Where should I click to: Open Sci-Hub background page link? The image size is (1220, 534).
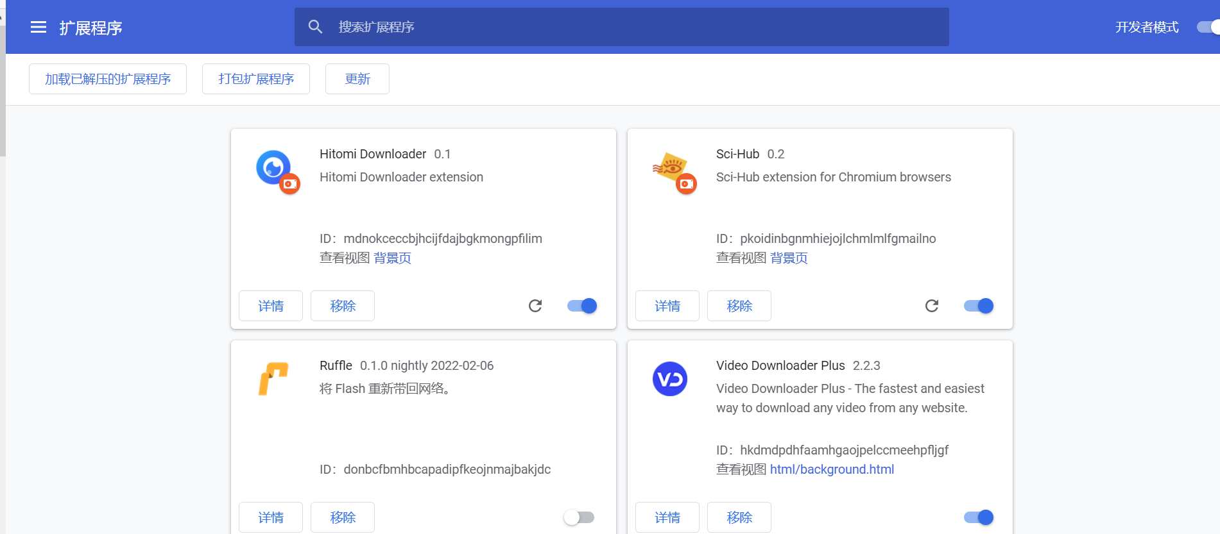(x=789, y=258)
